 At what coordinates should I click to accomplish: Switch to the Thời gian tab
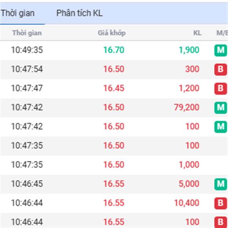[x=18, y=13]
